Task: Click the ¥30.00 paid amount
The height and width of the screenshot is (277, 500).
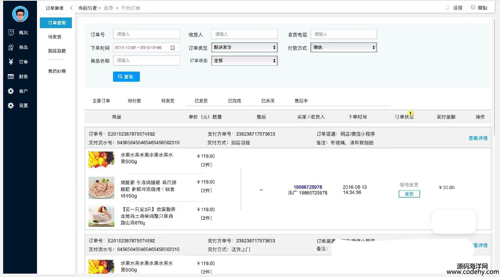Action: point(447,187)
